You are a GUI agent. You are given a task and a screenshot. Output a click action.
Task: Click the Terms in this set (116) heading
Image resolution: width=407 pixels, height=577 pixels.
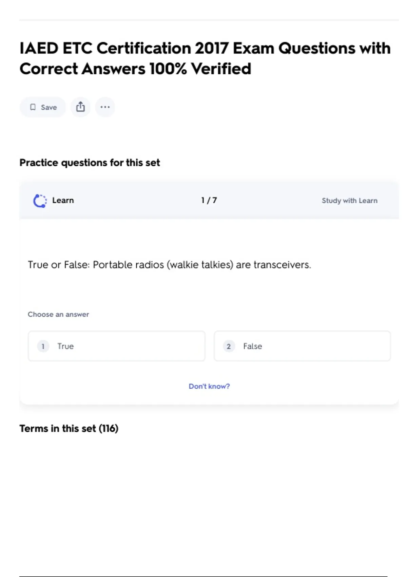point(69,428)
